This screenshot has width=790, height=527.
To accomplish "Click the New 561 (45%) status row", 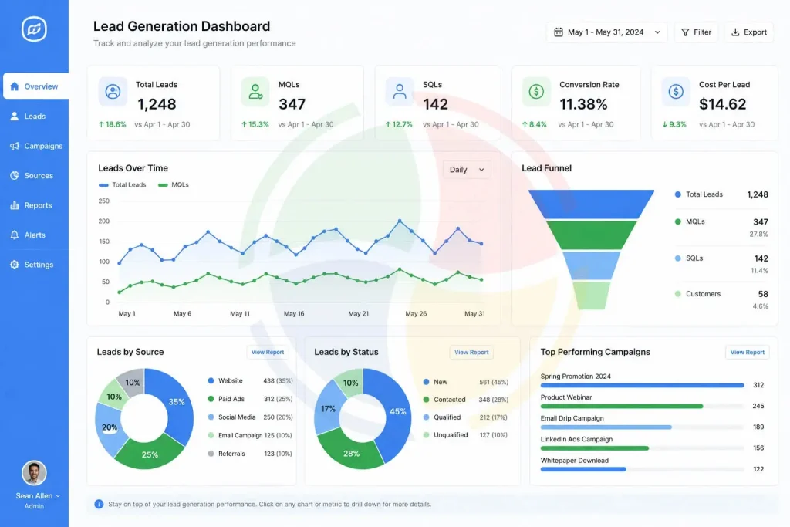I will pyautogui.click(x=466, y=382).
